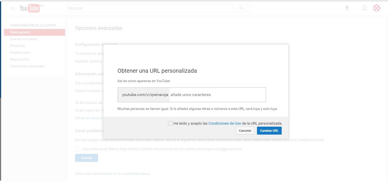Click 'CONFIGURACIÓN DE LA CUENTA' sidebar header
This screenshot has height=182, width=388.
coord(33,25)
